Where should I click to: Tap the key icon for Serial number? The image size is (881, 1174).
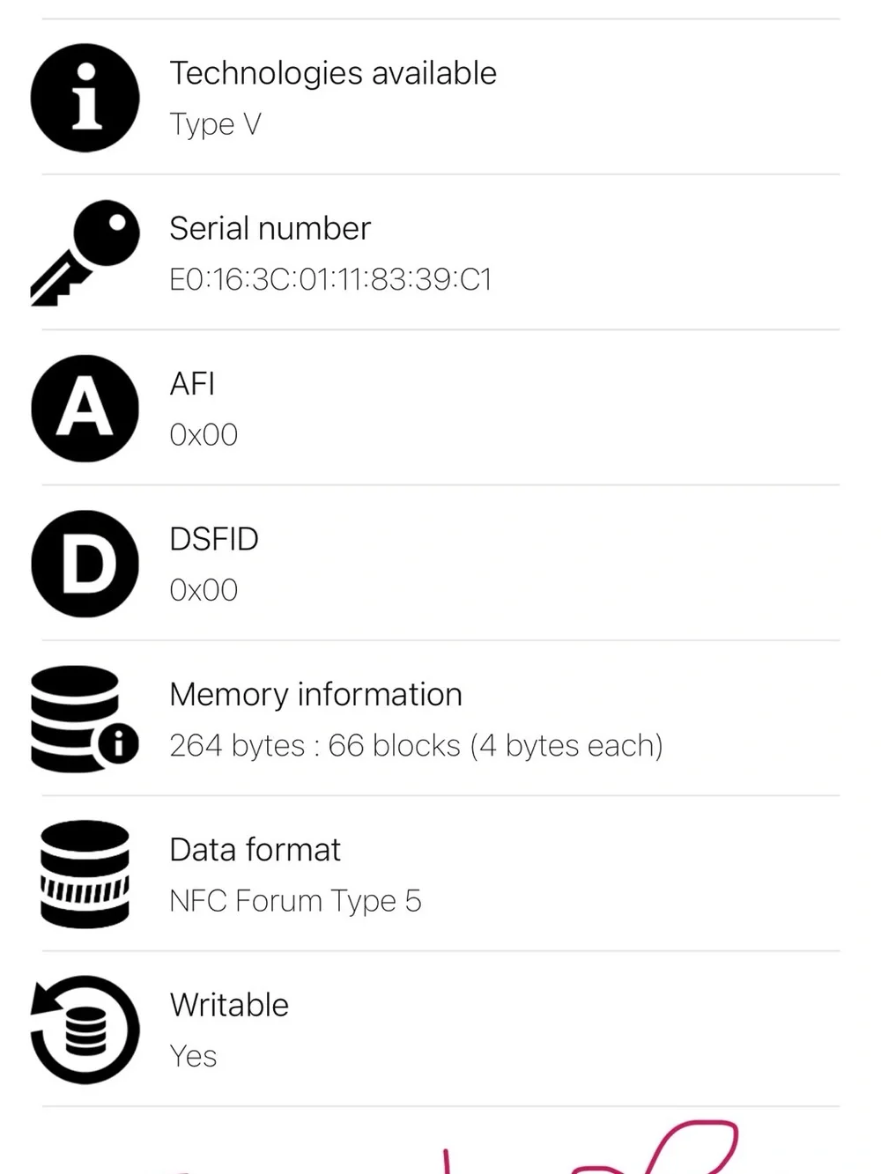coord(85,253)
